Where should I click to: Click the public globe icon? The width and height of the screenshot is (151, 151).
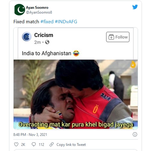click(x=47, y=42)
